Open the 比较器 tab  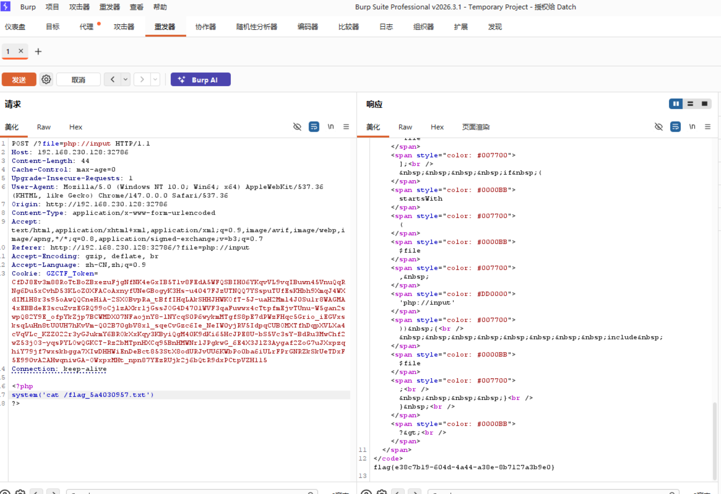[x=349, y=27]
